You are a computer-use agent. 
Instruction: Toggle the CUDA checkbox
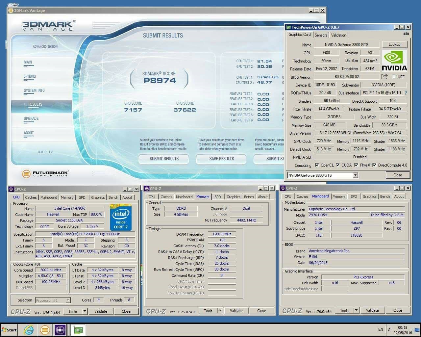point(338,165)
